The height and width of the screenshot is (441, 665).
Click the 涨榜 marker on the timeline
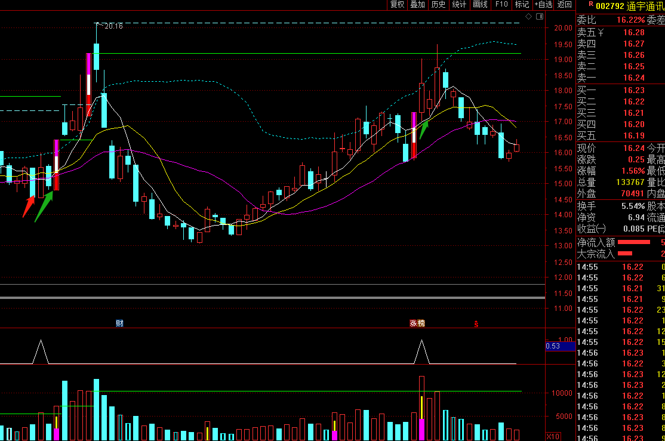[x=417, y=323]
